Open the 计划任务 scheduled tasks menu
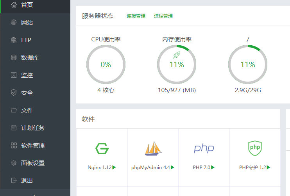 (33, 128)
